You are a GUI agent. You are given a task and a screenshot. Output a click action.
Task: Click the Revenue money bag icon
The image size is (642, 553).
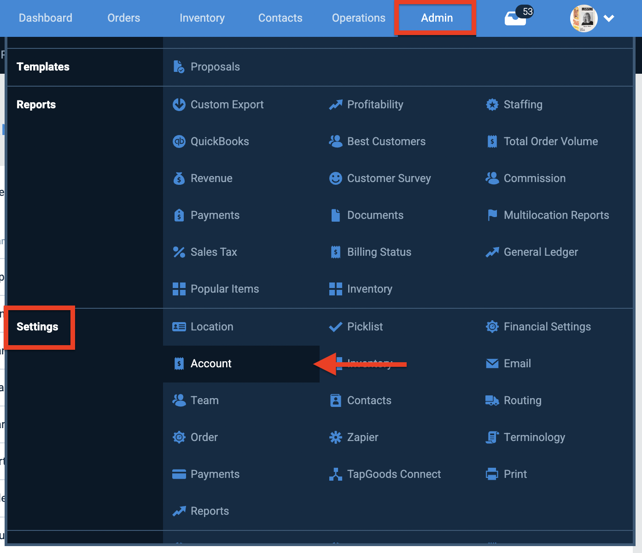(179, 178)
